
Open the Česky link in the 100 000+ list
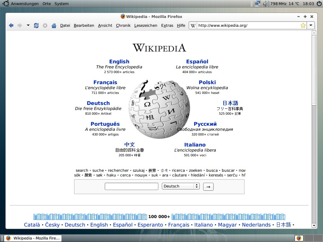coord(52,225)
